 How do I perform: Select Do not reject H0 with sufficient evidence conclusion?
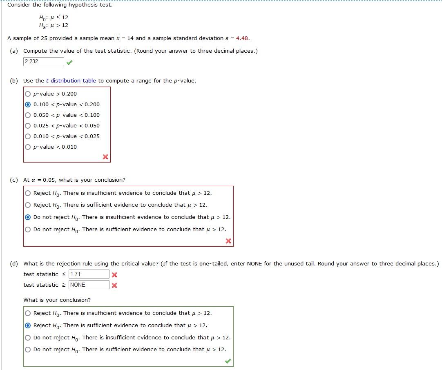[27, 229]
